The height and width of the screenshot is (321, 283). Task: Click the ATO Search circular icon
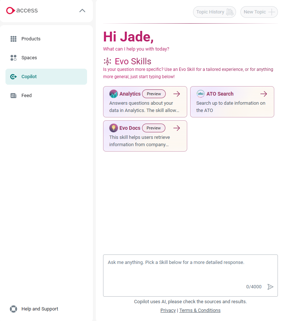201,93
